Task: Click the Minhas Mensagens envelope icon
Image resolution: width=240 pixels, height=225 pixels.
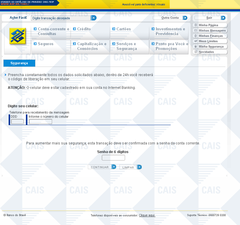Action: [196, 31]
